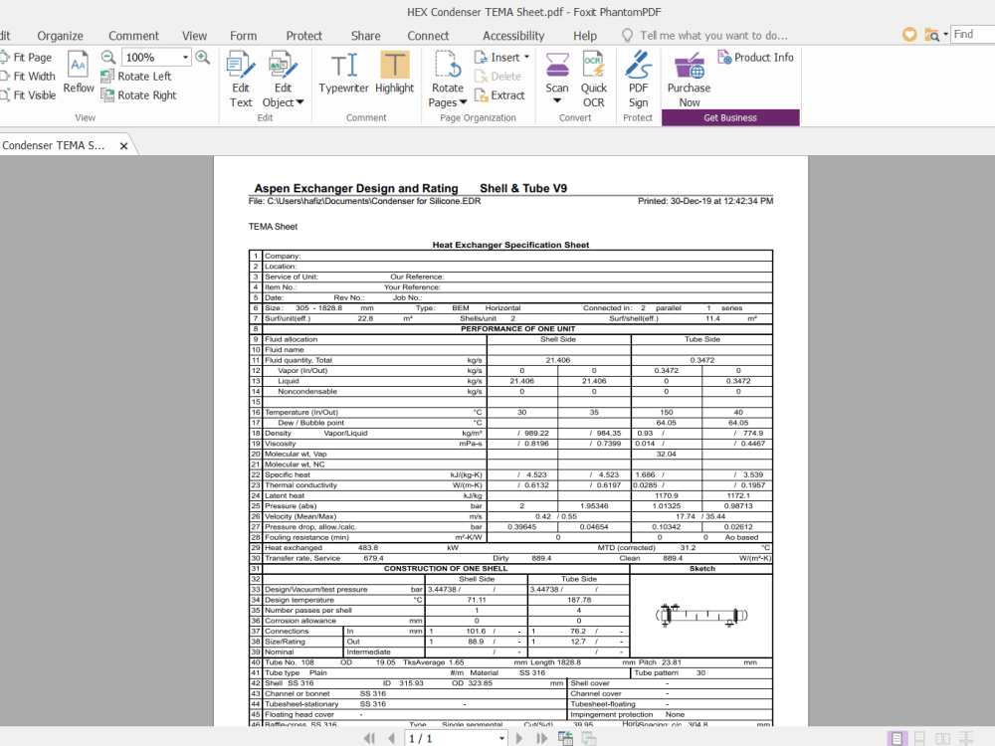The image size is (995, 746).
Task: Click Insert pages icon
Action: 481,57
